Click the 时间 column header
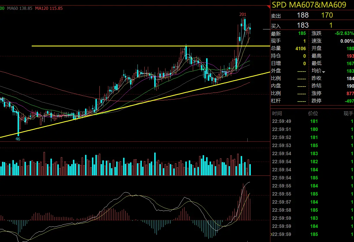This screenshot has width=354, height=242. [277, 114]
